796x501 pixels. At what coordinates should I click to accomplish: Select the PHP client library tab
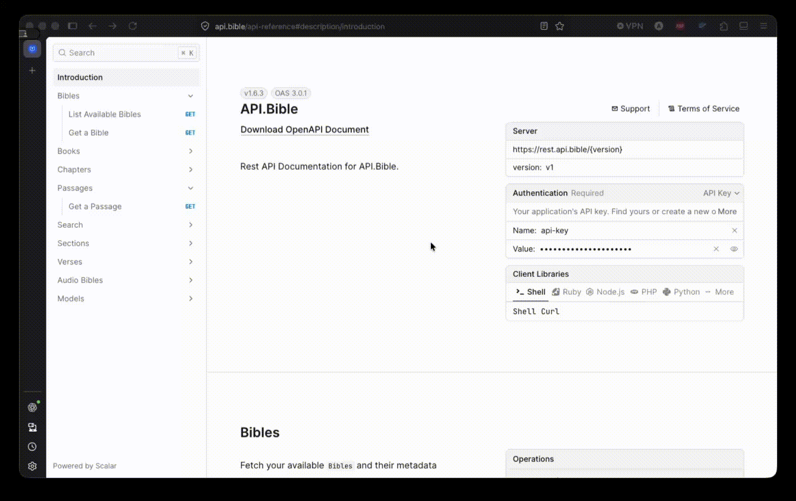(x=644, y=292)
